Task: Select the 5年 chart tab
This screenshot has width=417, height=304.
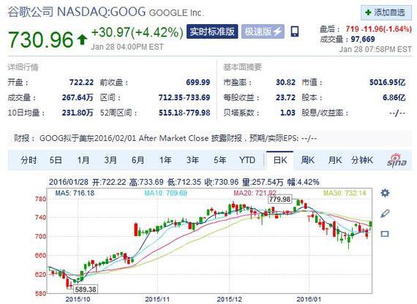Action: point(220,160)
